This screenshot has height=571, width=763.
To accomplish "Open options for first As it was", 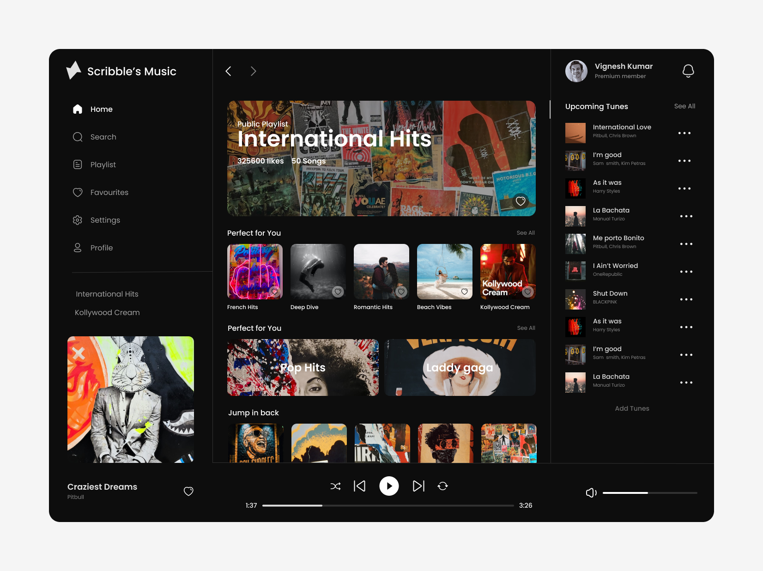I will 684,188.
